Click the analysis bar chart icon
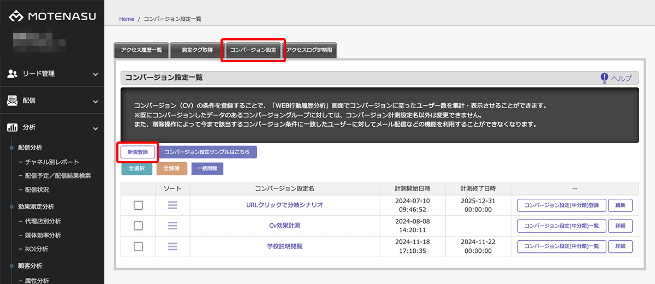 [x=12, y=128]
